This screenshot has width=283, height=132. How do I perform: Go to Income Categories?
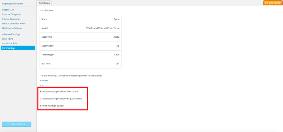point(11,19)
